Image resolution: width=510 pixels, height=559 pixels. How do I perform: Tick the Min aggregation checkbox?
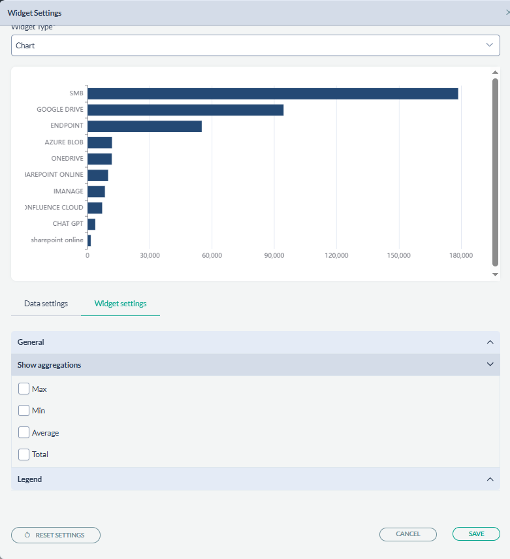pyautogui.click(x=24, y=411)
